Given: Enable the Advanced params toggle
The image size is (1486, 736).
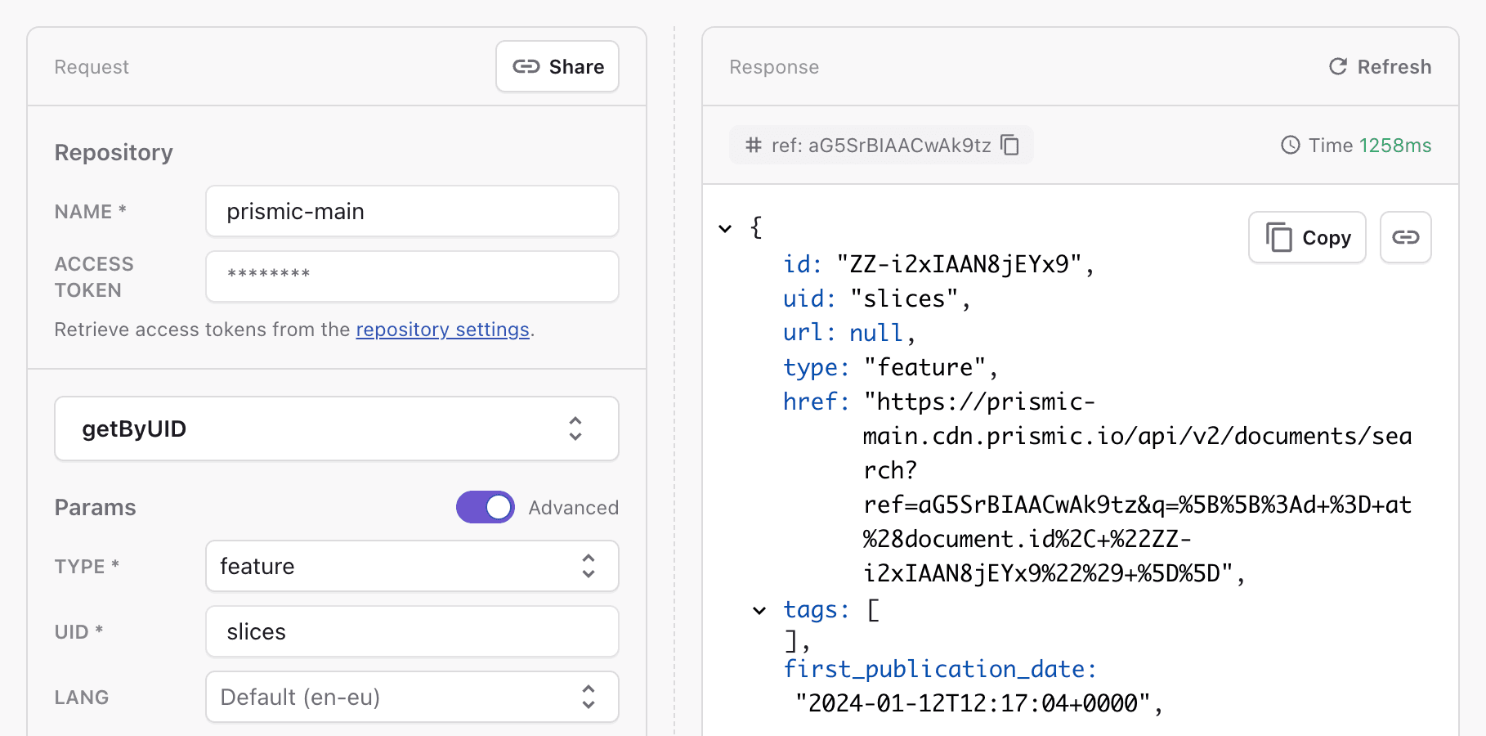Looking at the screenshot, I should click(x=485, y=507).
